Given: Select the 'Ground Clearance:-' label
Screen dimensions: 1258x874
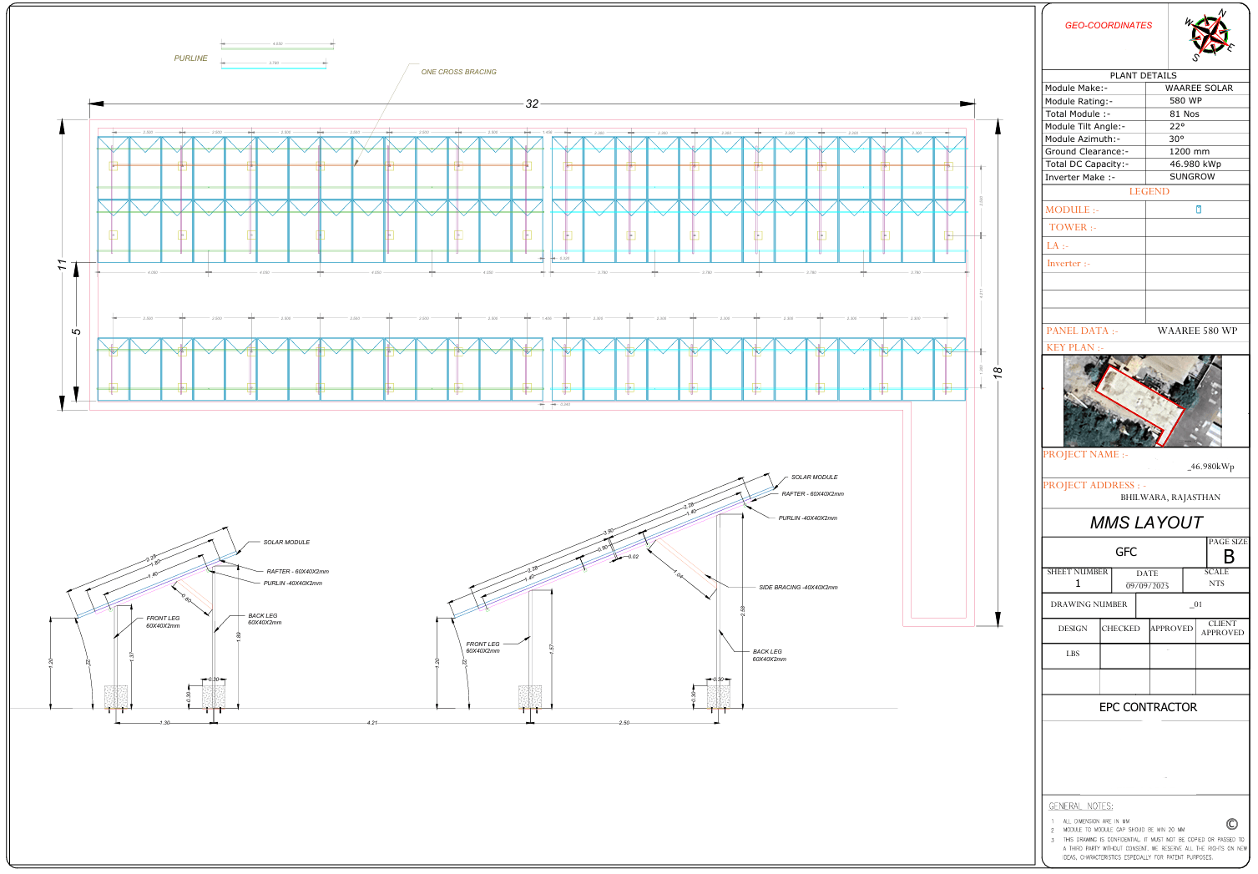Looking at the screenshot, I should click(1086, 151).
